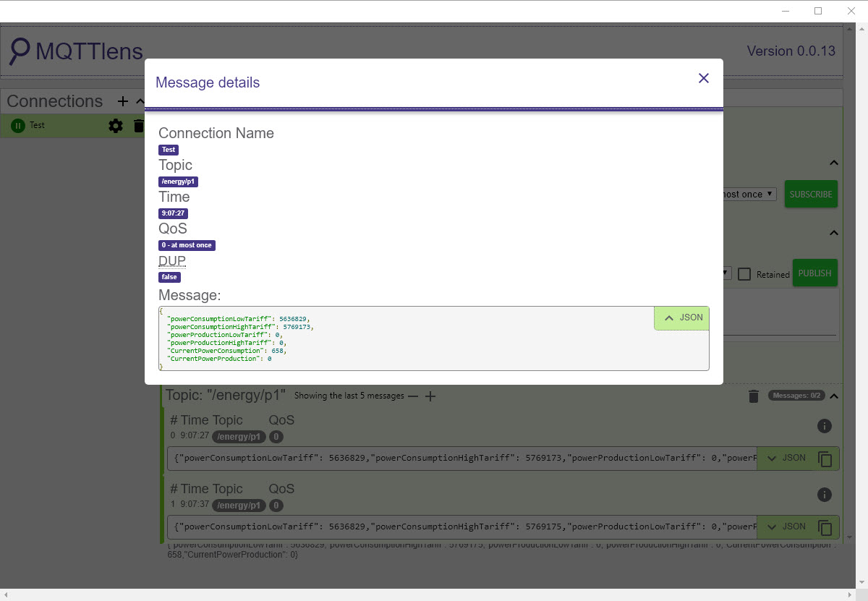The width and height of the screenshot is (868, 601).
Task: Click the SUBSCRIBE button
Action: click(x=811, y=194)
